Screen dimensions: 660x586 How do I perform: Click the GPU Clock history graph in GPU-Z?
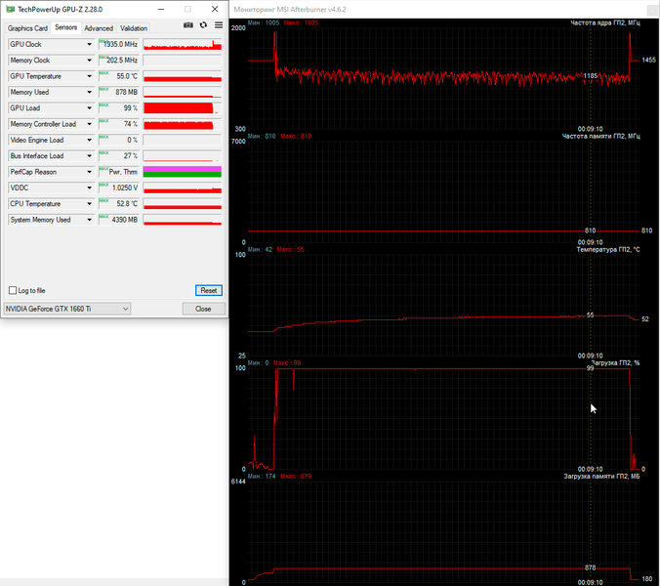pos(183,44)
